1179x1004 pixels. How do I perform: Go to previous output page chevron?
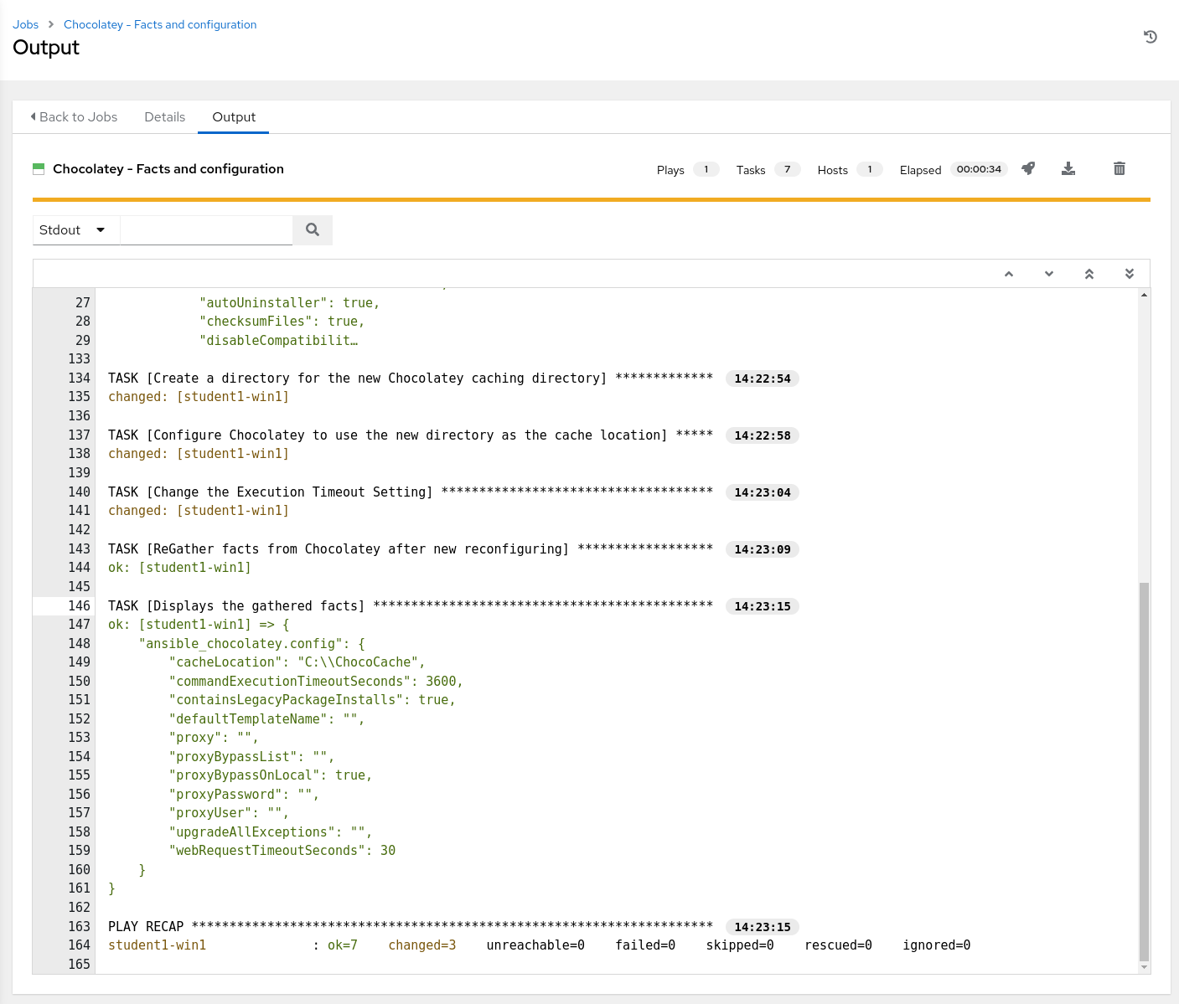click(x=1009, y=274)
